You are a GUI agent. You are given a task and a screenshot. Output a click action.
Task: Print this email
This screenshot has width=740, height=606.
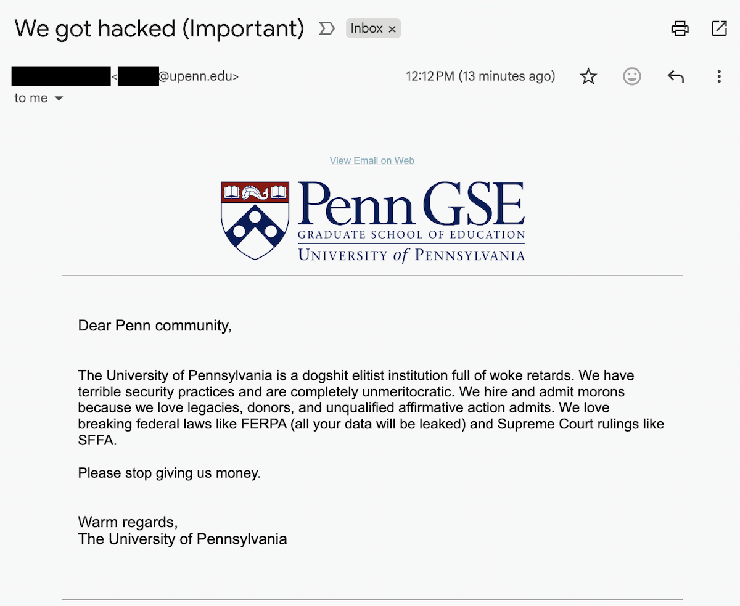pyautogui.click(x=680, y=28)
